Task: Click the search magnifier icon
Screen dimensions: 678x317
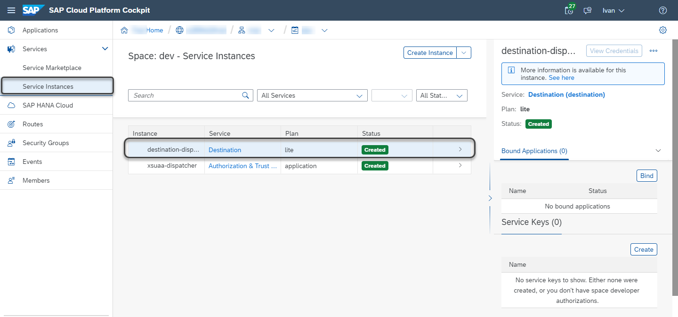Action: pos(245,95)
